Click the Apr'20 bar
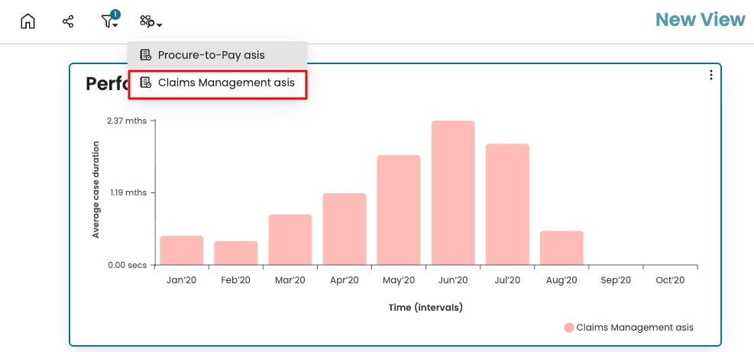754x352 pixels. pyautogui.click(x=344, y=229)
